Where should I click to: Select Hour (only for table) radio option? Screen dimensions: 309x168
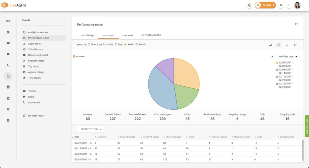89,44
